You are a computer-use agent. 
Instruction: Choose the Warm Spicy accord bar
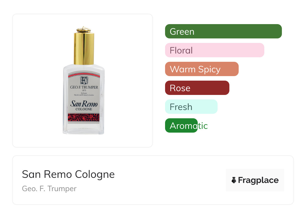click(202, 69)
